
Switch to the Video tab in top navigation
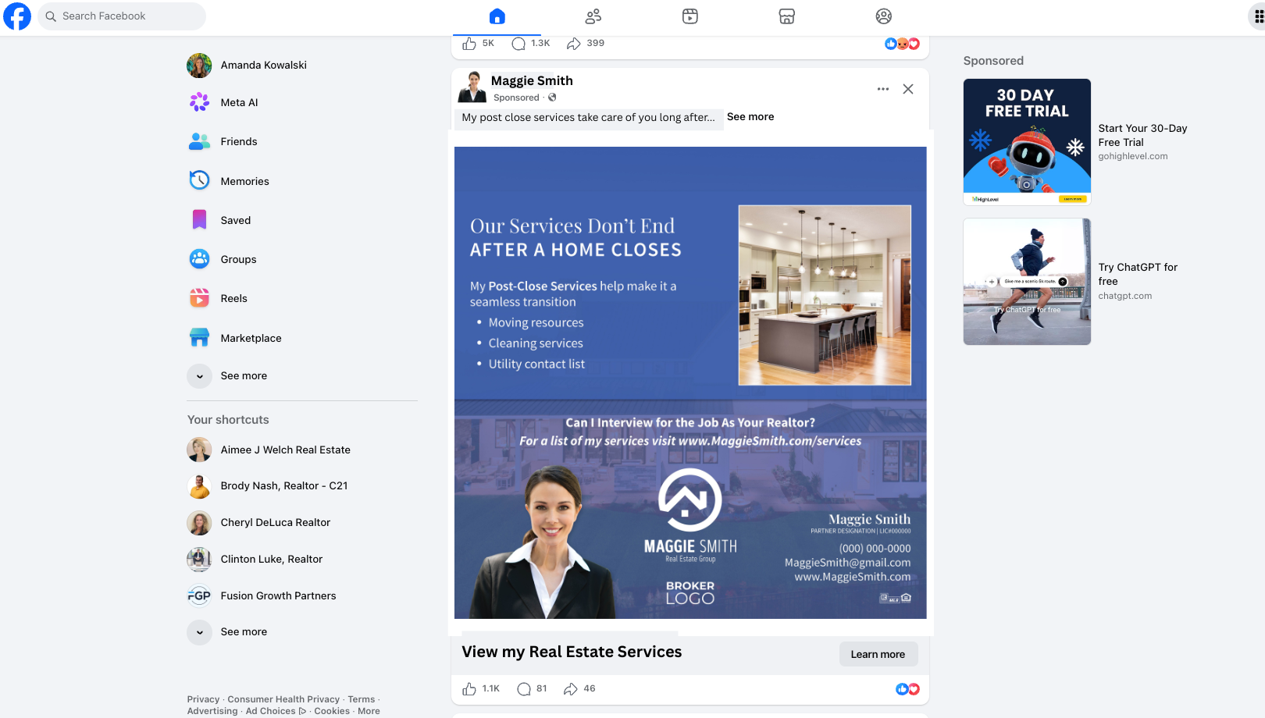tap(690, 16)
